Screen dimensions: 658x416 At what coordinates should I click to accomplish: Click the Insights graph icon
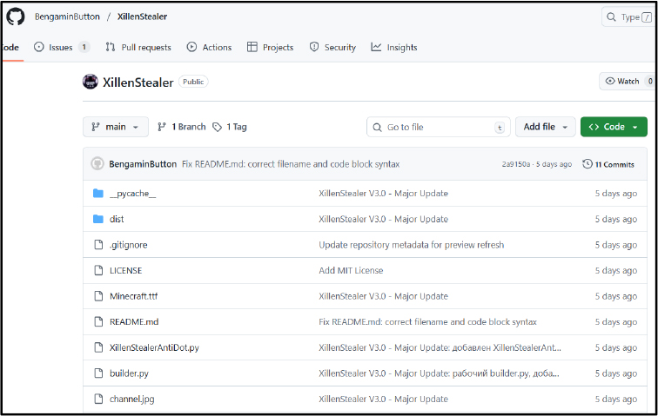pos(376,47)
